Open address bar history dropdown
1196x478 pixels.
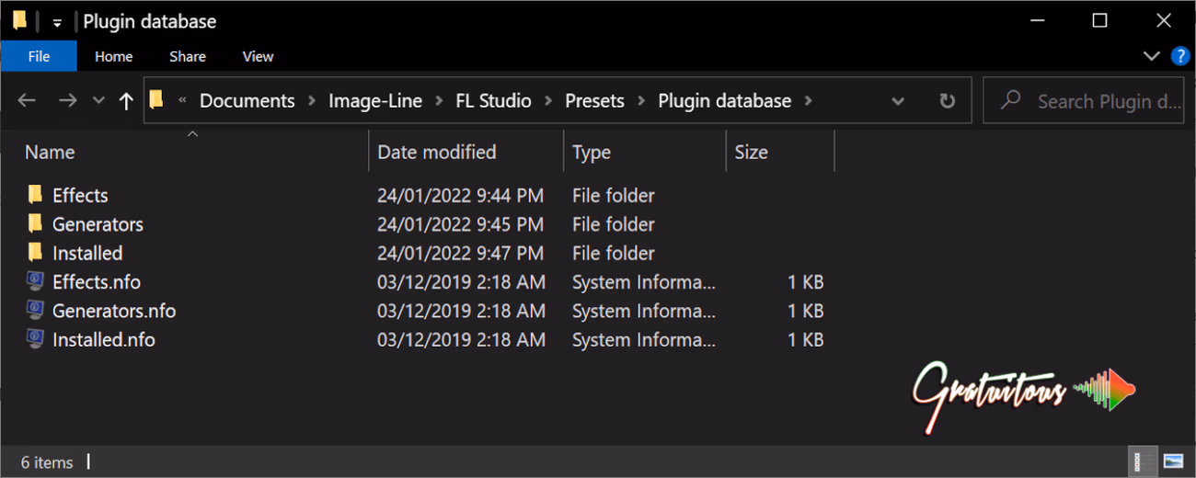click(x=898, y=101)
